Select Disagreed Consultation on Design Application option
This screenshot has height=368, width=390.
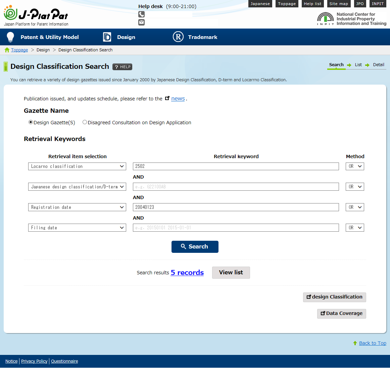click(x=85, y=123)
